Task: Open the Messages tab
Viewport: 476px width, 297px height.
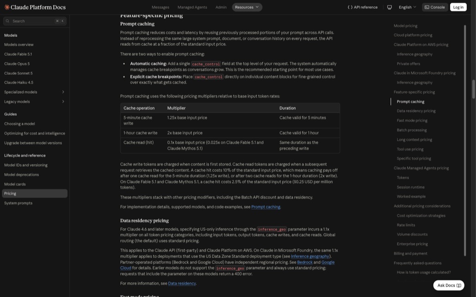Action: tap(160, 7)
